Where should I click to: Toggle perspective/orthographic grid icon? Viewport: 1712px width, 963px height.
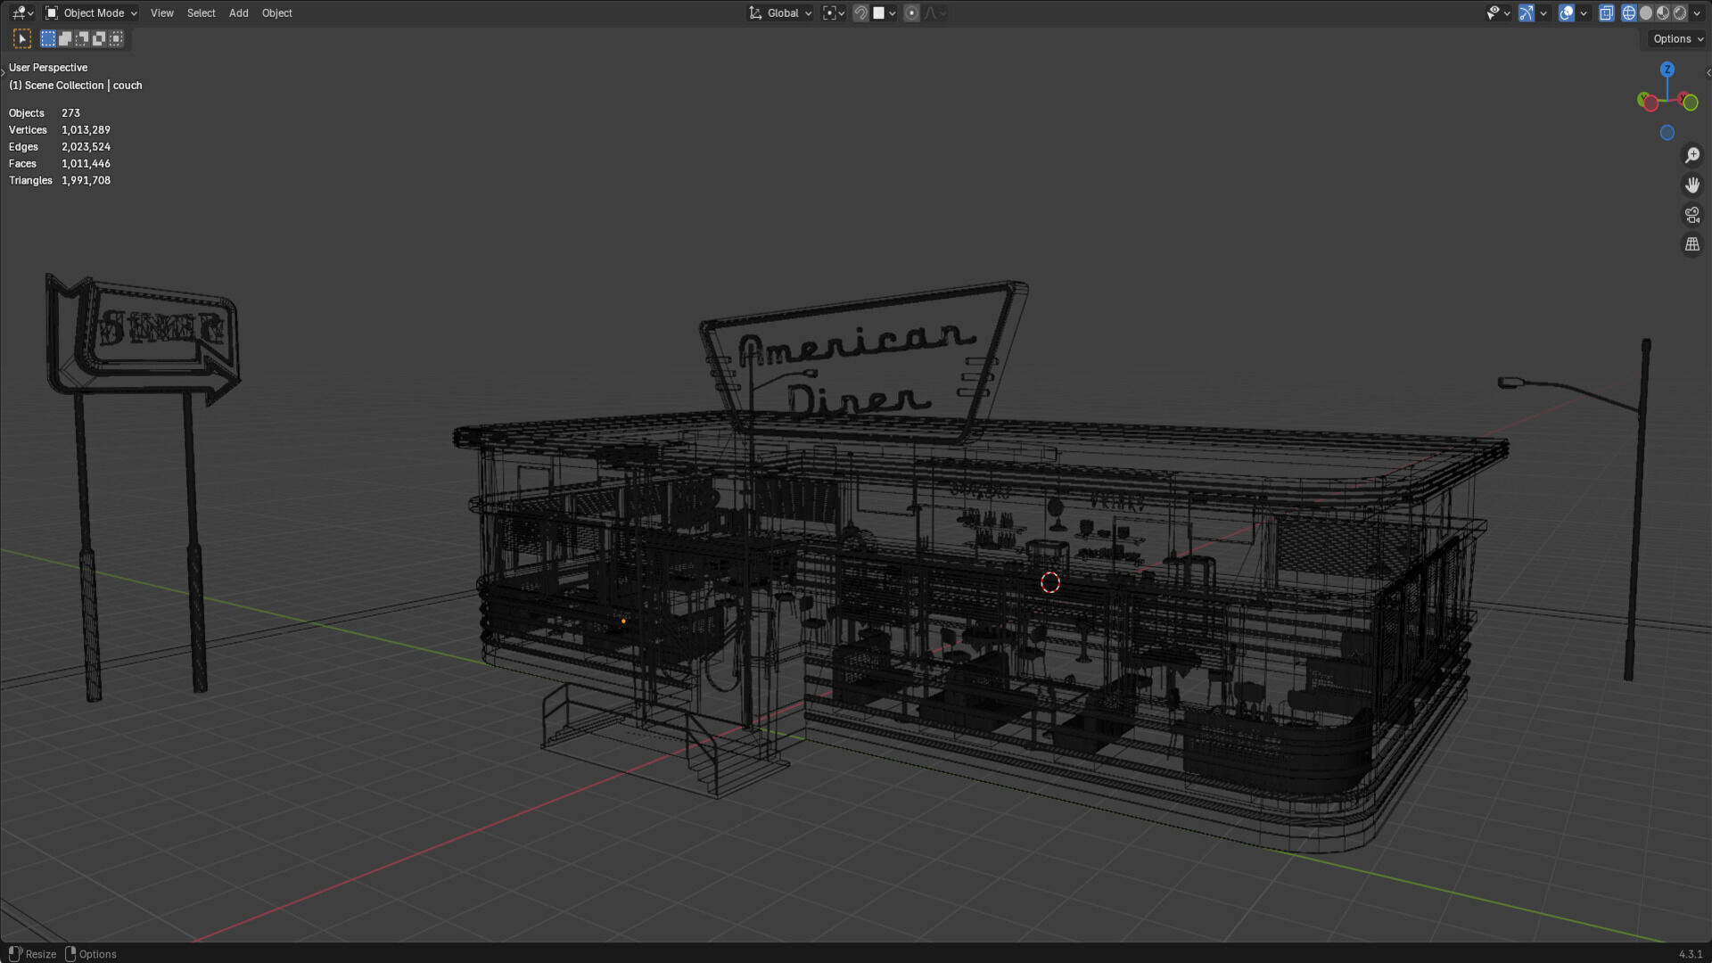[x=1691, y=244]
